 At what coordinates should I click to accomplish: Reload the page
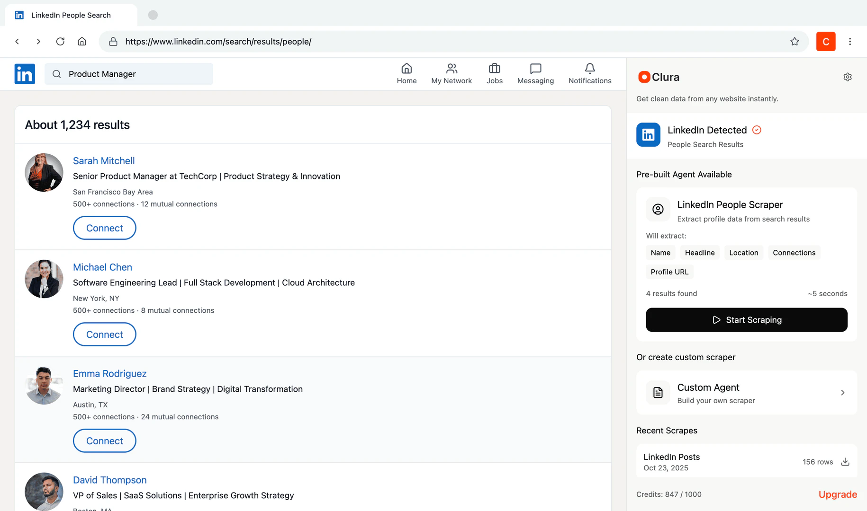point(60,42)
